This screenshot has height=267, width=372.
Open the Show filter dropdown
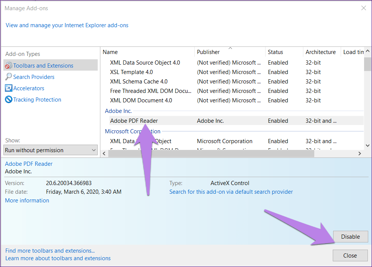coord(51,150)
